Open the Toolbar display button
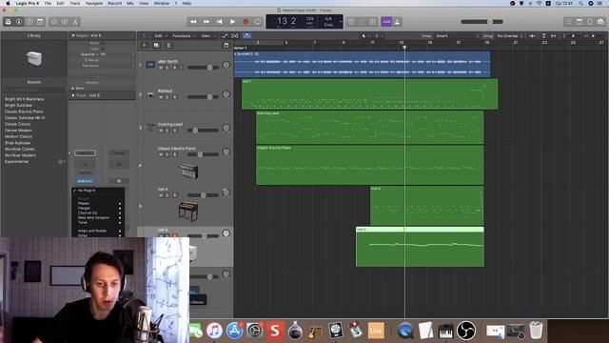609x343 pixels. pyautogui.click(x=40, y=22)
